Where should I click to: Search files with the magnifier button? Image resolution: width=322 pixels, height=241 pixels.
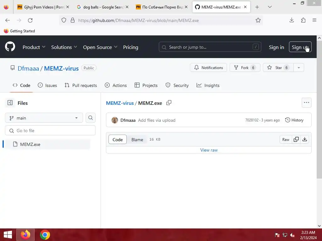pos(90,118)
